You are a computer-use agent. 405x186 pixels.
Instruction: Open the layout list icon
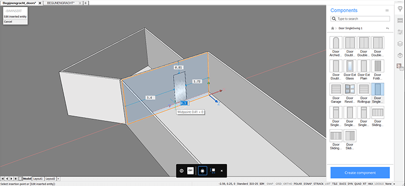pyautogui.click(x=20, y=179)
